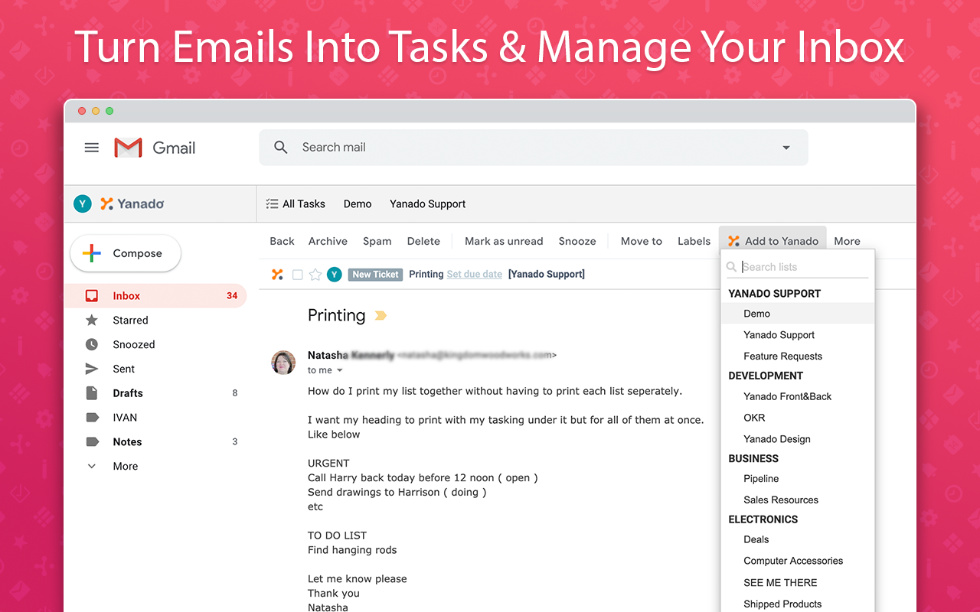Open search options with the dropdown arrow
This screenshot has height=612, width=980.
786,147
